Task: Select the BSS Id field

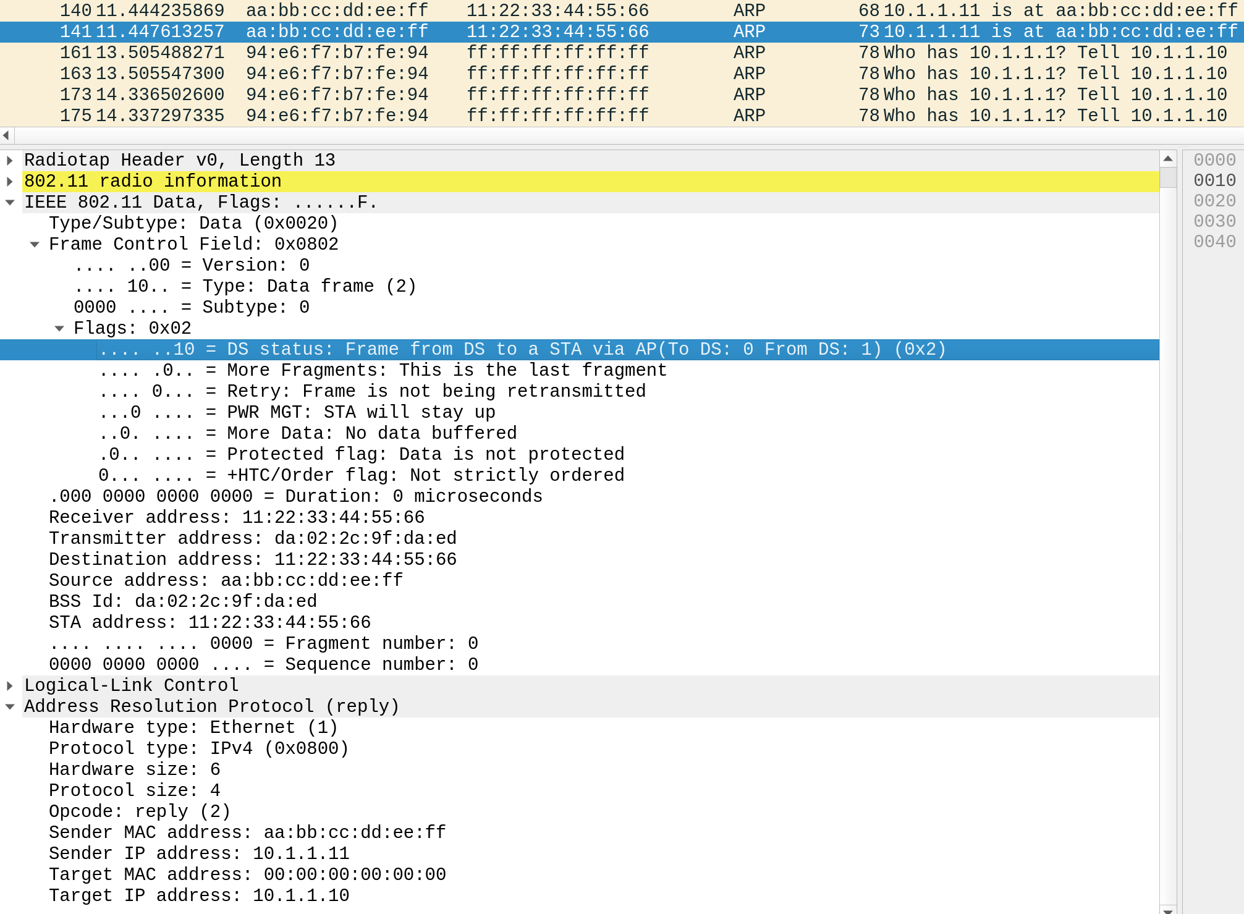Action: click(x=183, y=601)
